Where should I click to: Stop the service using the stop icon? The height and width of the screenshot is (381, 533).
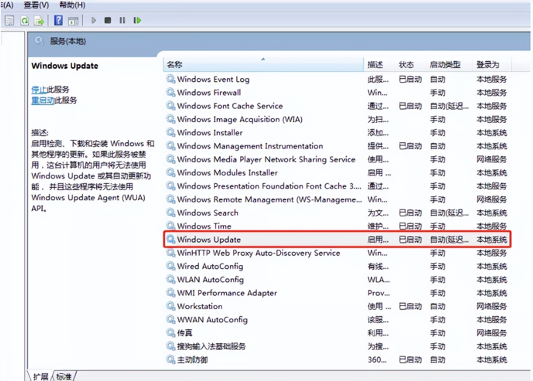(108, 20)
